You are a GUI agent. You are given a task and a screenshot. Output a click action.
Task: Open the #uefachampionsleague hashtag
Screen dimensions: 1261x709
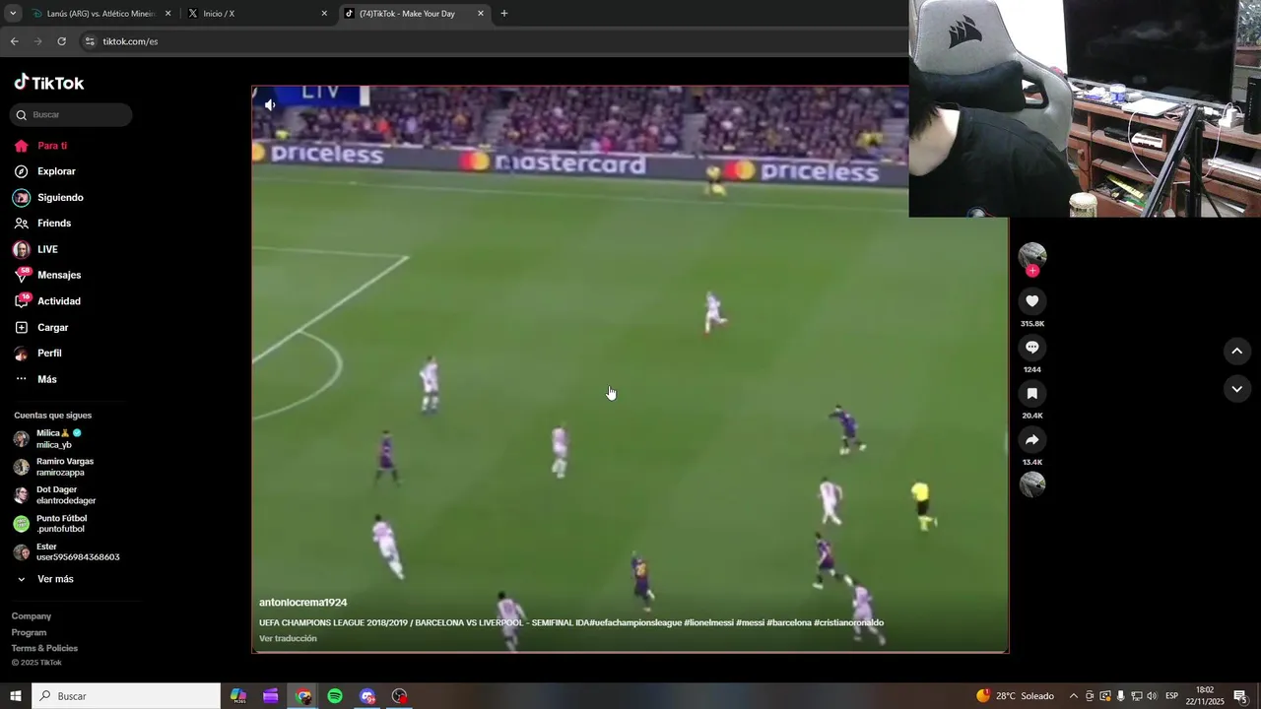(635, 622)
